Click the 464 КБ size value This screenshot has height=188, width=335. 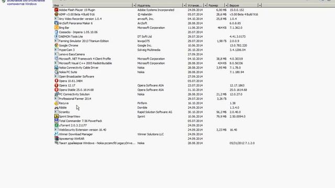pyautogui.click(x=222, y=28)
